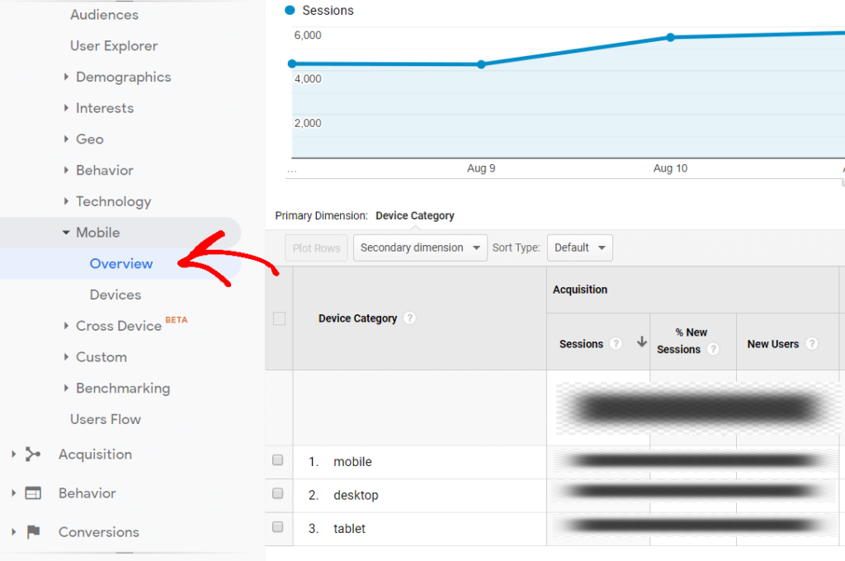The width and height of the screenshot is (845, 561).
Task: Expand the Conversions section arrow
Action: [13, 532]
